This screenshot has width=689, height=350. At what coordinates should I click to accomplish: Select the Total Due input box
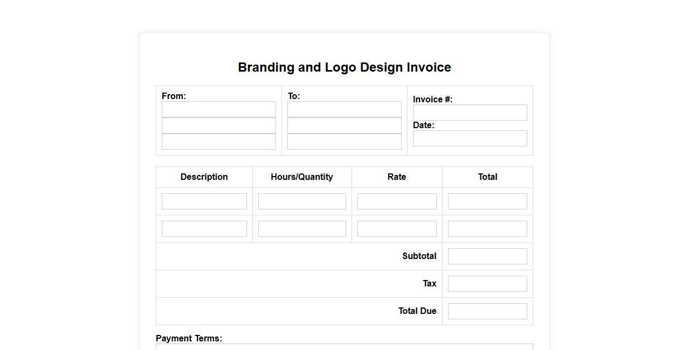click(487, 311)
